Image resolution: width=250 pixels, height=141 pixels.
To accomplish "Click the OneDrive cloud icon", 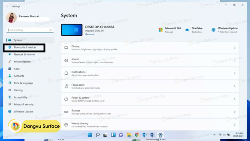I will coord(187,30).
